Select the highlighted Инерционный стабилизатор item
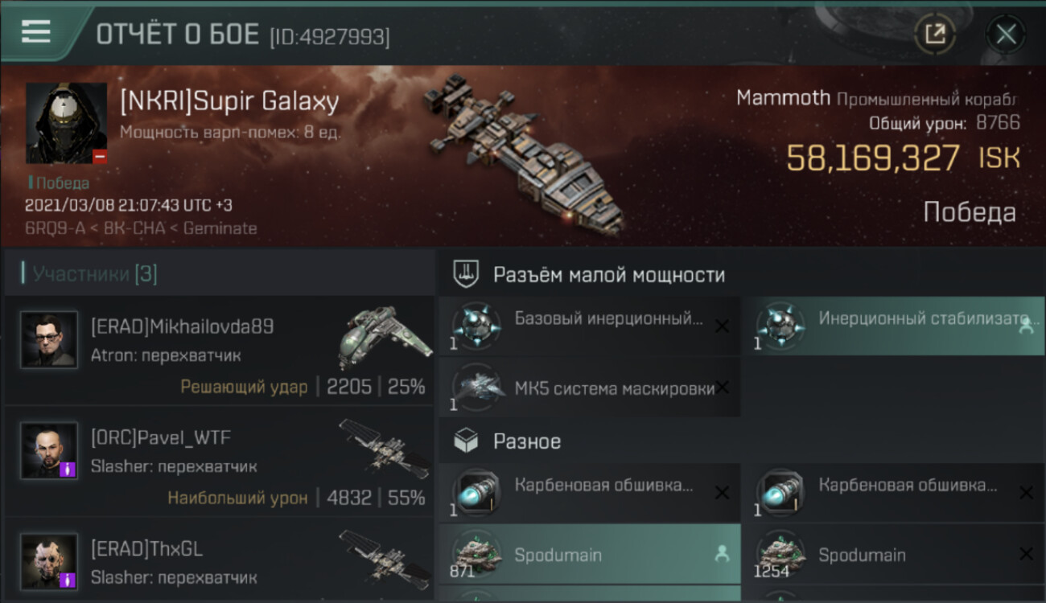This screenshot has width=1046, height=603. click(x=893, y=326)
